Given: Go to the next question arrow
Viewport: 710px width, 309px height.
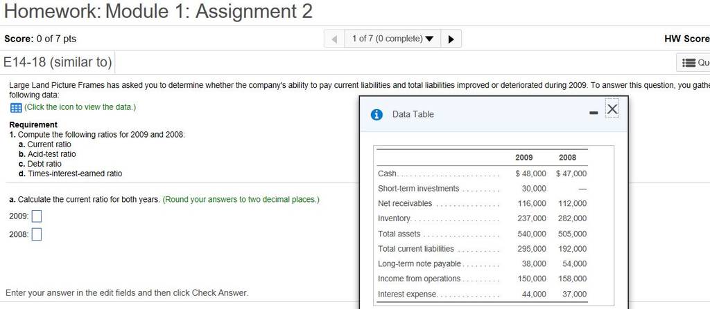Looking at the screenshot, I should (x=451, y=39).
